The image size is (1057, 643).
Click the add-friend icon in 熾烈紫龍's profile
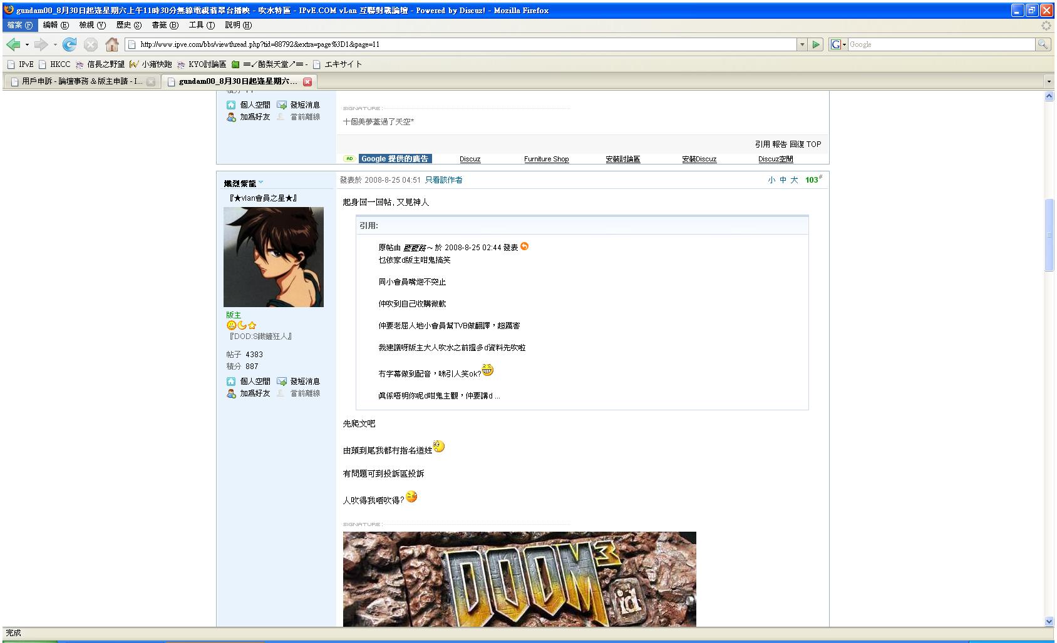click(231, 393)
